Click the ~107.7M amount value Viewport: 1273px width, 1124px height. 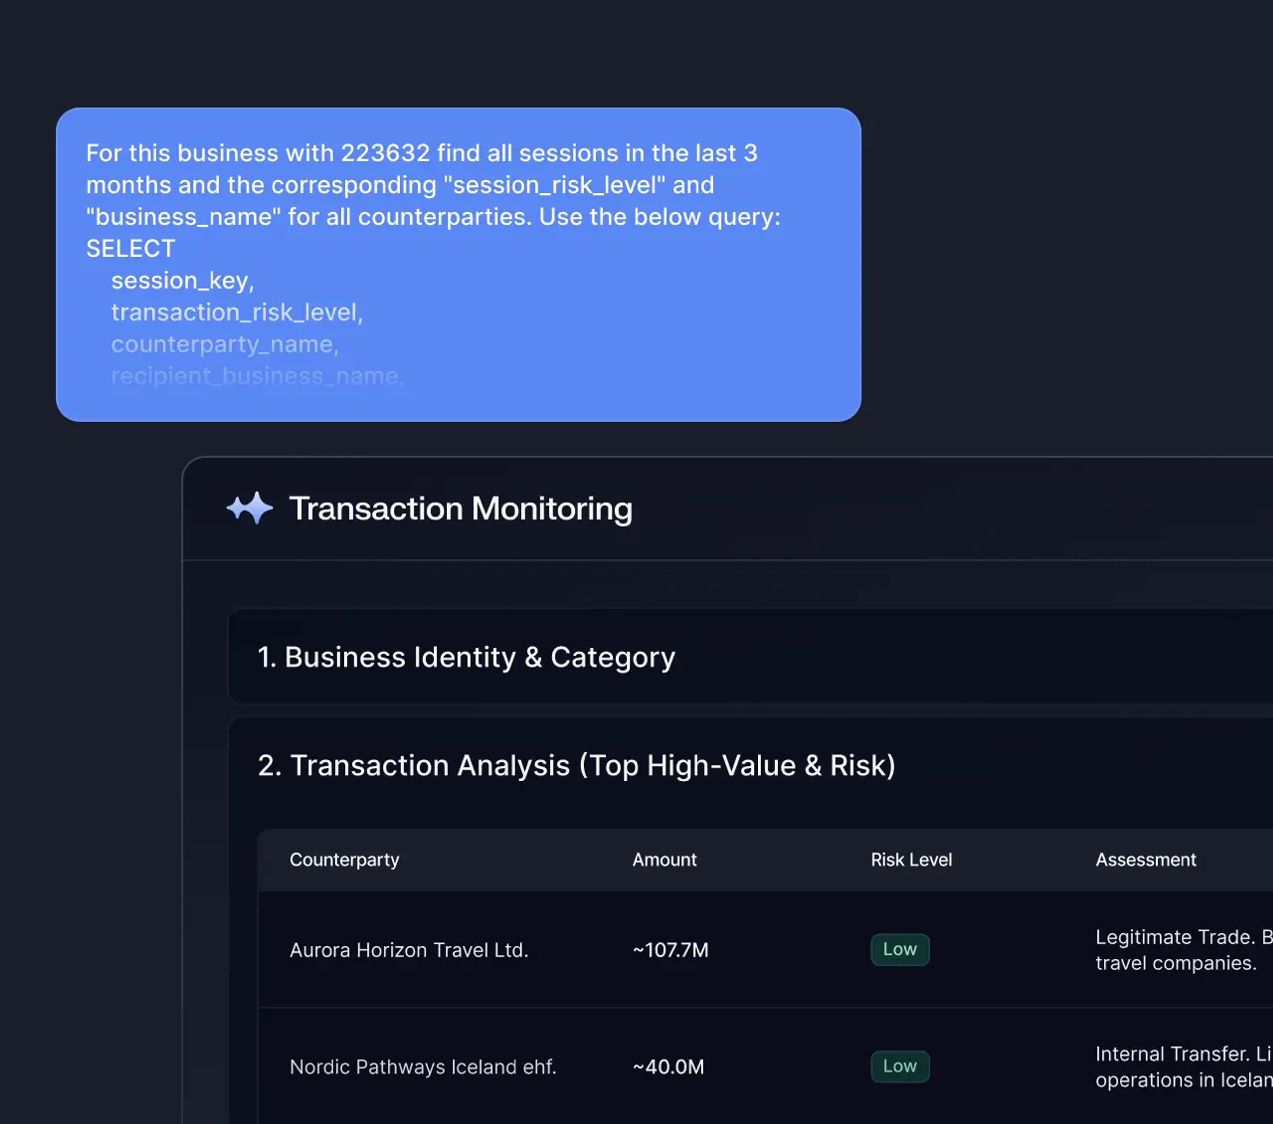coord(670,950)
